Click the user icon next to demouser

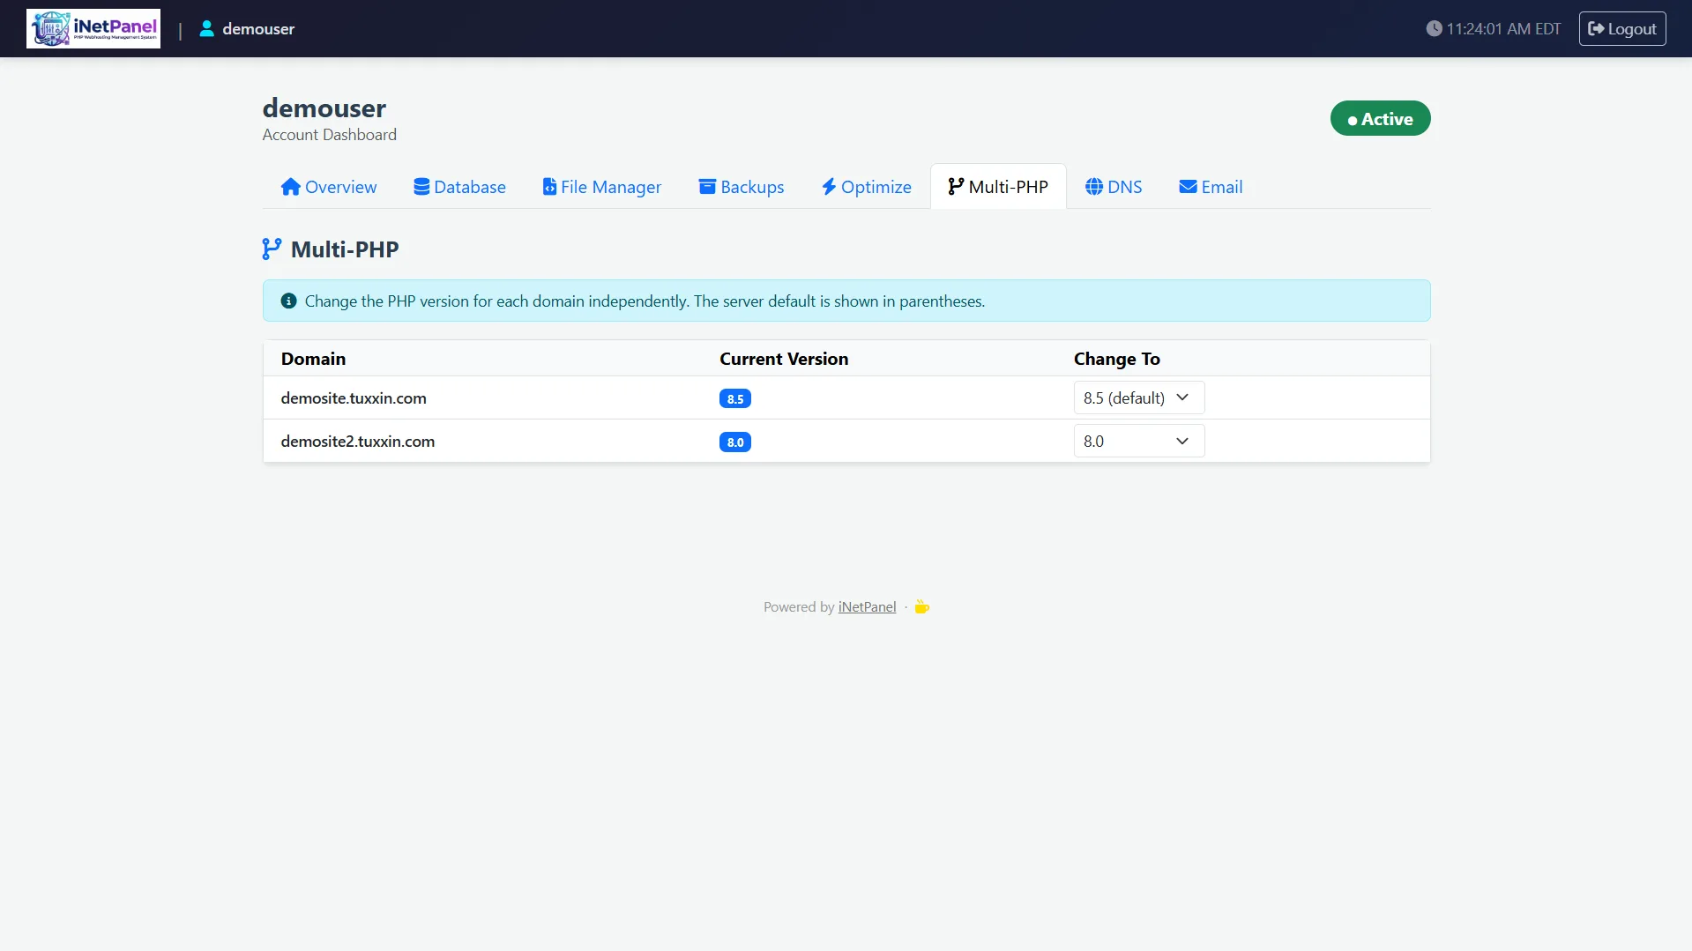pyautogui.click(x=206, y=28)
